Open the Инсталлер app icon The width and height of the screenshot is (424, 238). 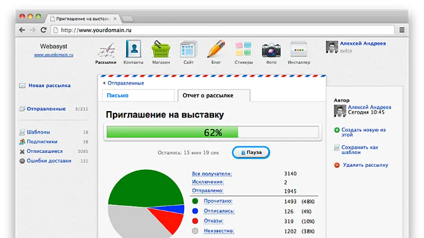coord(298,49)
